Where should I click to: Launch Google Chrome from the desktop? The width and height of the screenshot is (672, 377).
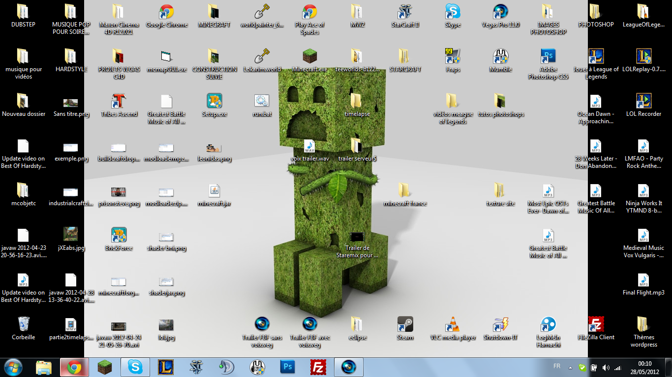coord(167,16)
